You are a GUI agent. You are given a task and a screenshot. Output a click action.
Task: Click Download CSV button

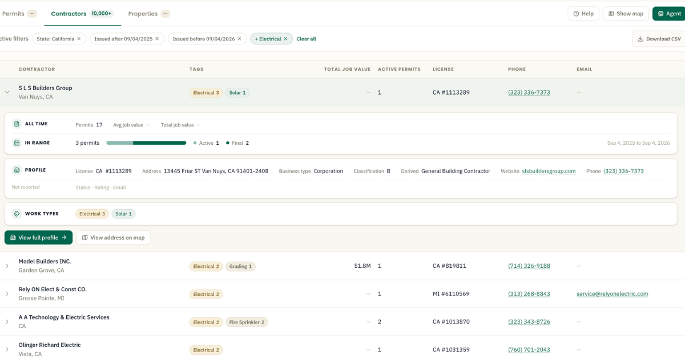[658, 39]
